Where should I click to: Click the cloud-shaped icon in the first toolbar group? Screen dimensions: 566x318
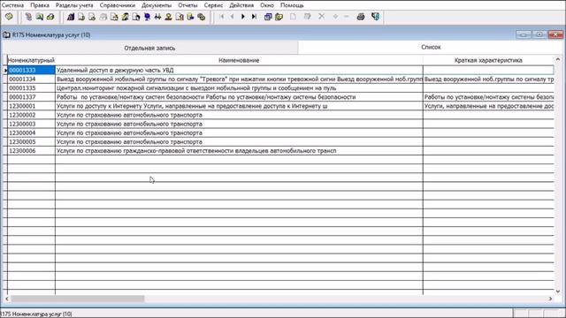click(50, 17)
